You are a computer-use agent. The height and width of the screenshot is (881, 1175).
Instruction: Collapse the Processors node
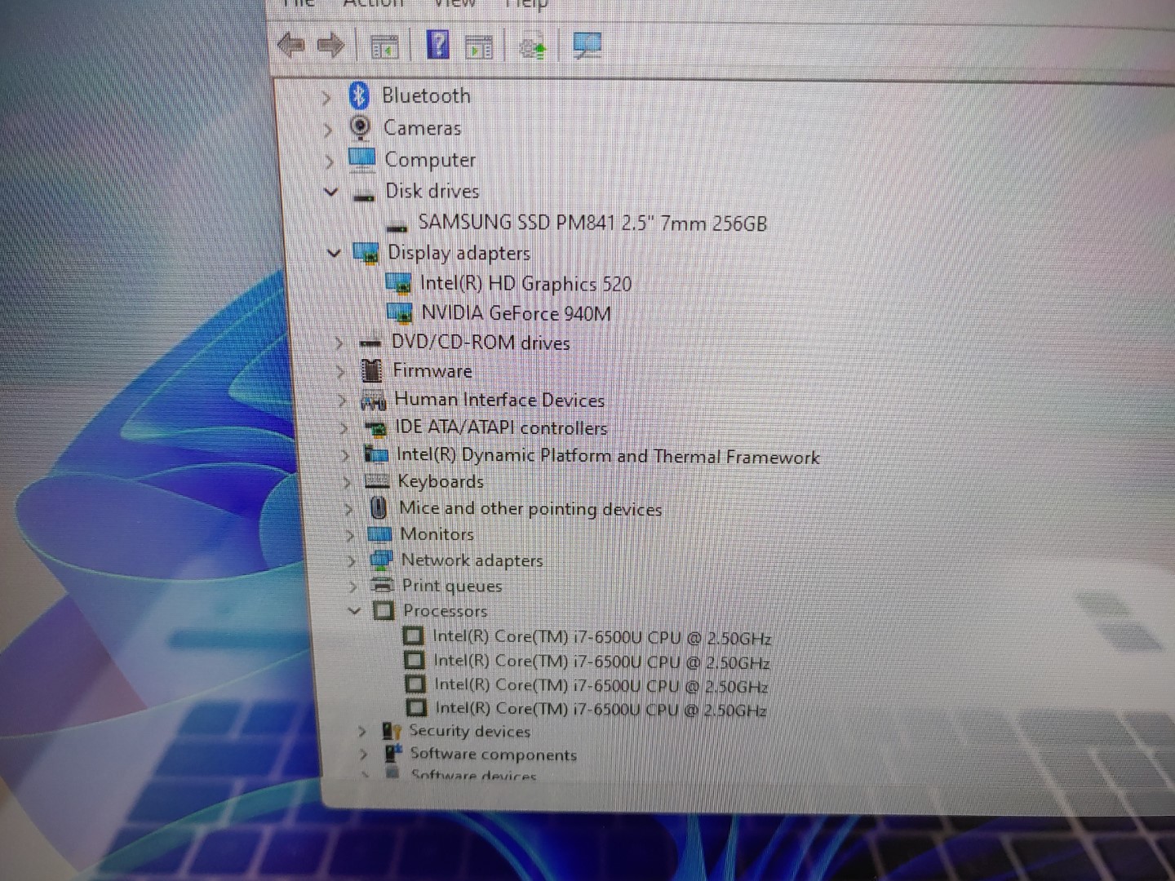pos(354,610)
